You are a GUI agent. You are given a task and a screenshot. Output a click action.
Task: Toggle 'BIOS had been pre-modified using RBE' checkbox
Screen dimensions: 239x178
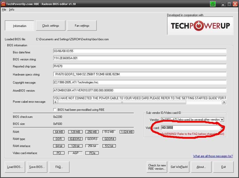point(55,110)
